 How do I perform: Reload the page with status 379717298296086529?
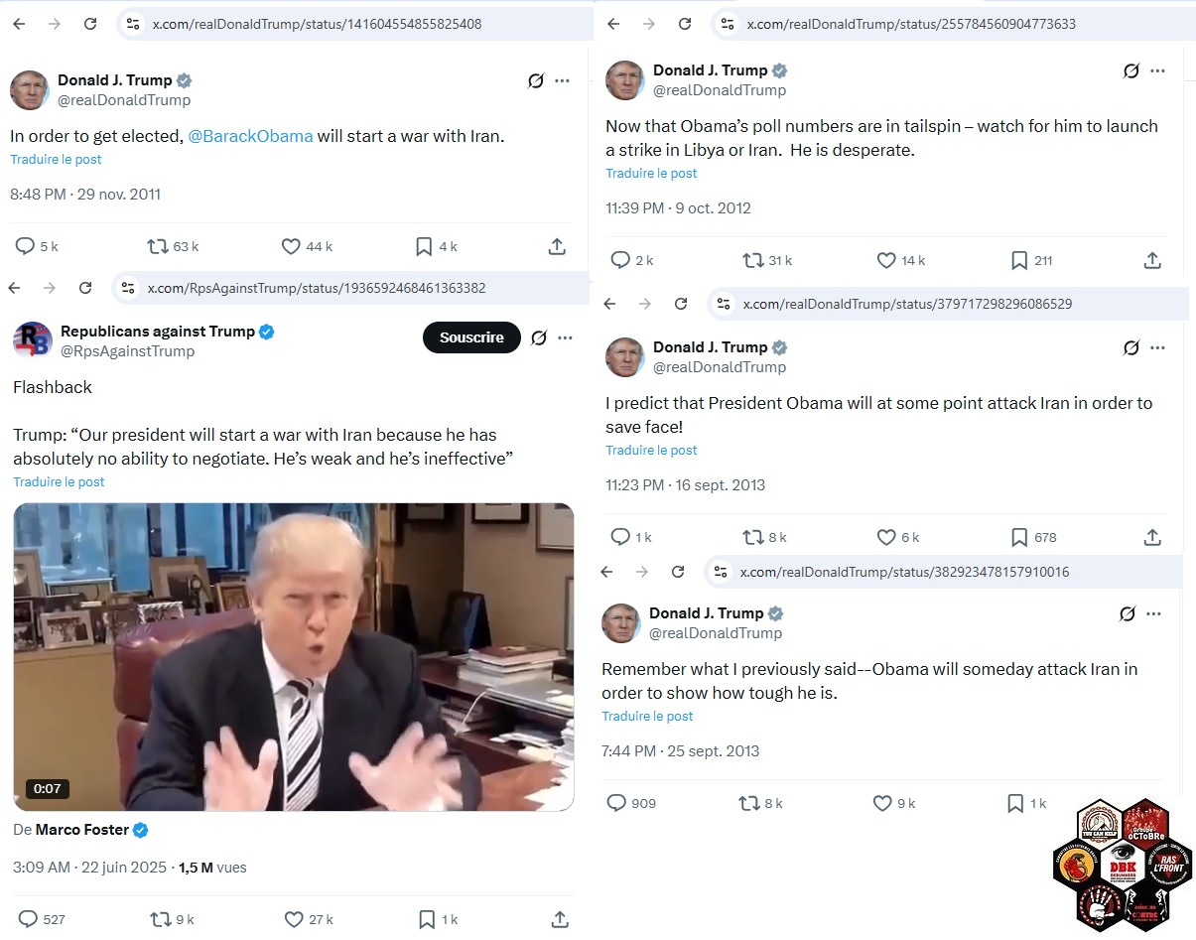pyautogui.click(x=681, y=304)
